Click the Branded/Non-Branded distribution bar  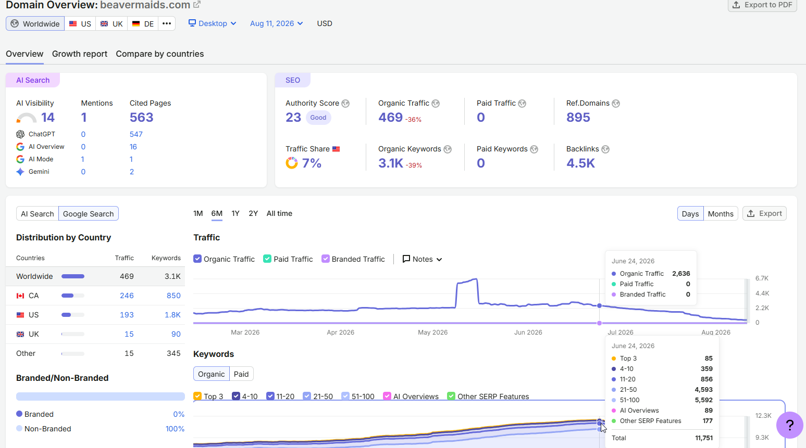point(101,396)
